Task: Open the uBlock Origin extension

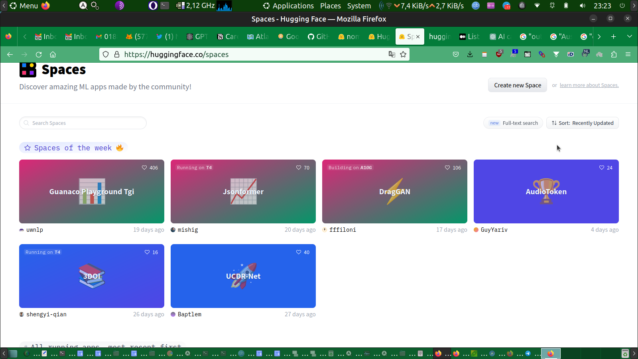Action: [499, 54]
